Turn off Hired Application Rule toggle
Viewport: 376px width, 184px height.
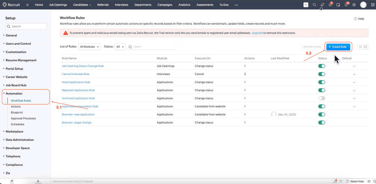tap(321, 82)
